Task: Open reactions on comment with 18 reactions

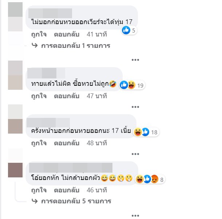Action: (146, 132)
